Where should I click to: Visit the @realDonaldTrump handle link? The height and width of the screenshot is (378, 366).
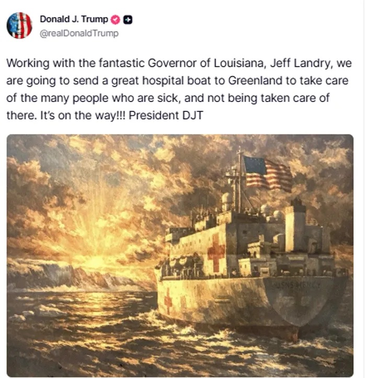pos(79,33)
